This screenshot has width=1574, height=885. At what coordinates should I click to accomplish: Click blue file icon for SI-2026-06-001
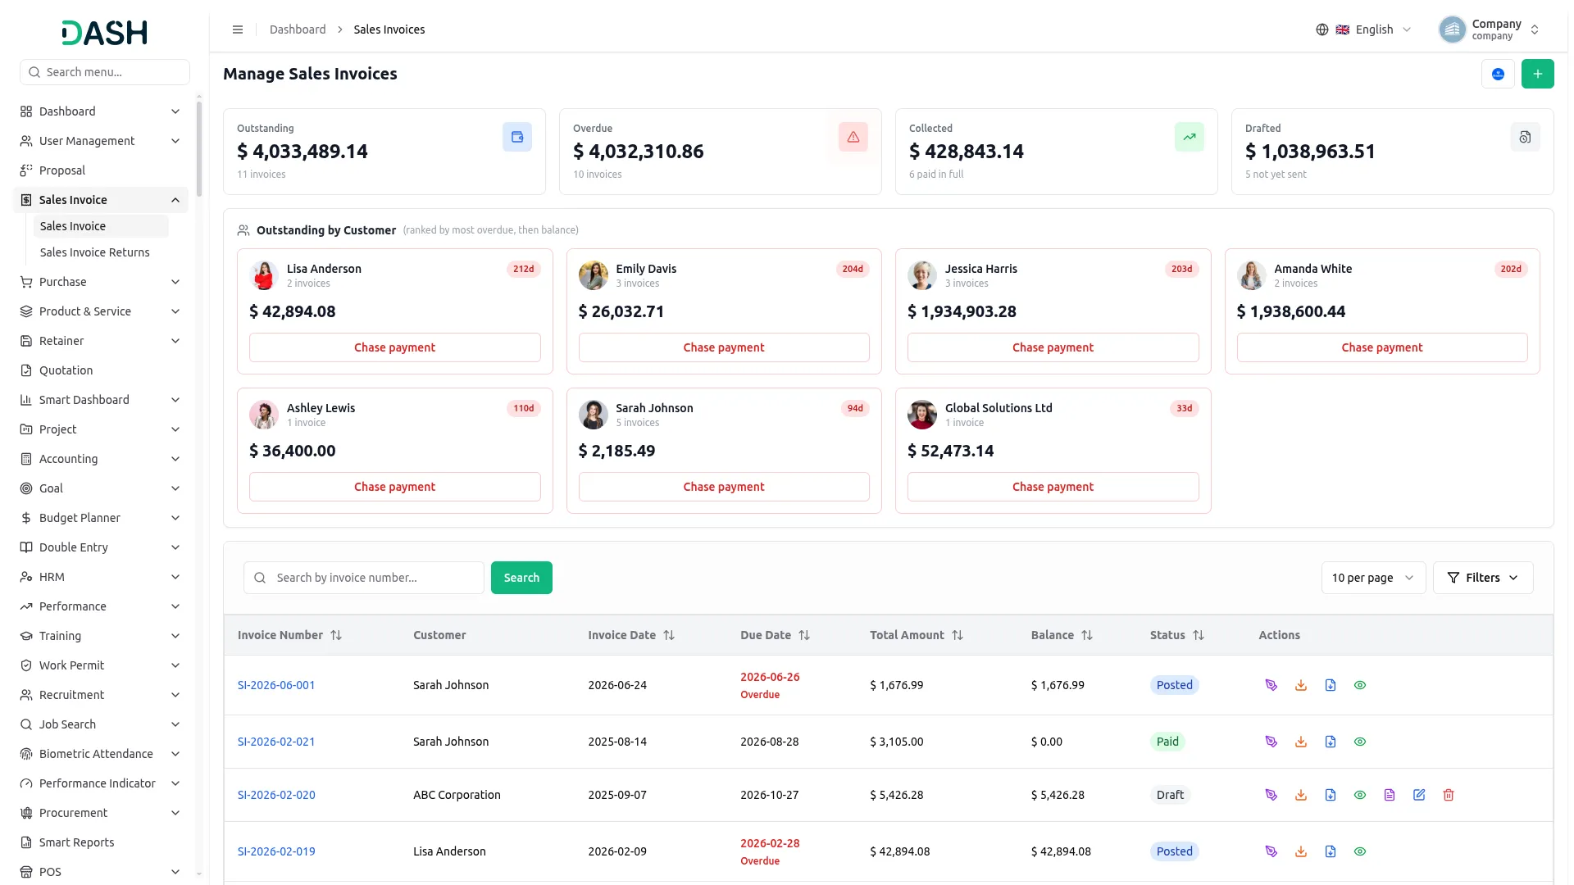pyautogui.click(x=1331, y=685)
